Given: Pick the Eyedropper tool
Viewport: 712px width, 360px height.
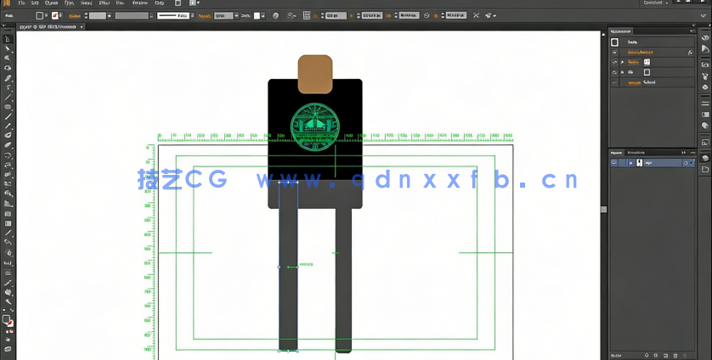Looking at the screenshot, I should tap(8, 233).
